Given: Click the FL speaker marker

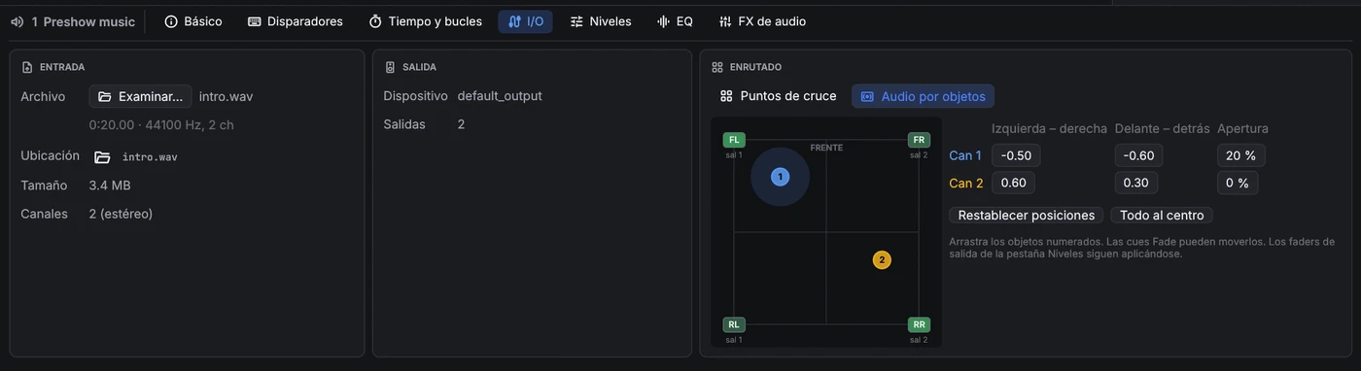Looking at the screenshot, I should click(734, 140).
